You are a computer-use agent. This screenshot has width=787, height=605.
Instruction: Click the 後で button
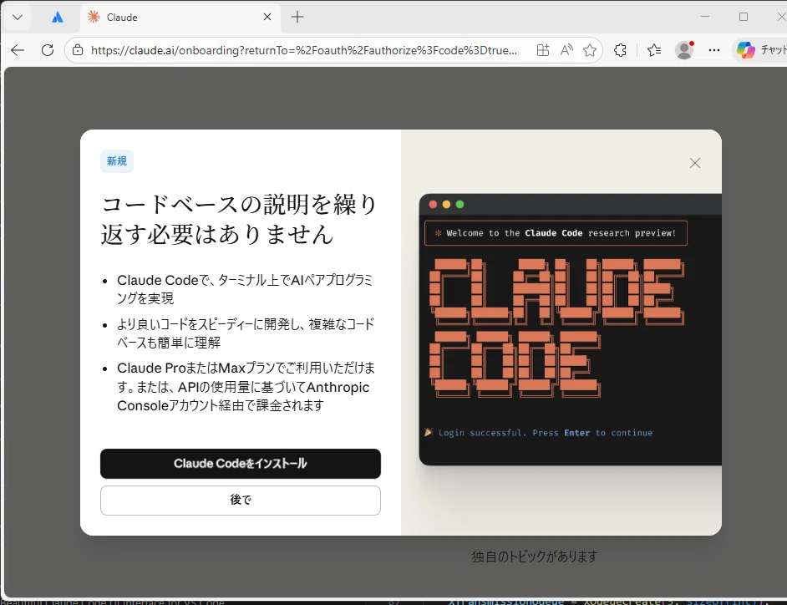241,500
